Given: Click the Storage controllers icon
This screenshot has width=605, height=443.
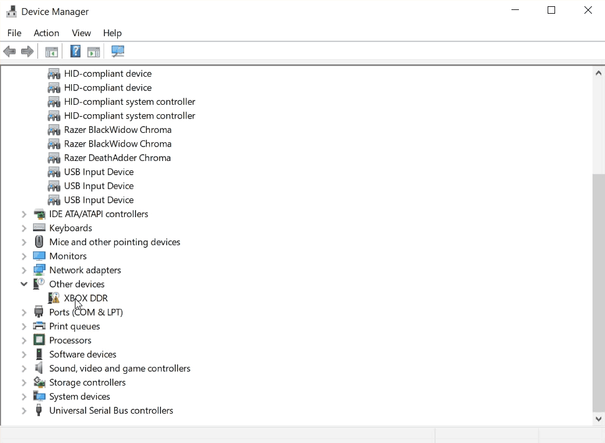Looking at the screenshot, I should (39, 382).
